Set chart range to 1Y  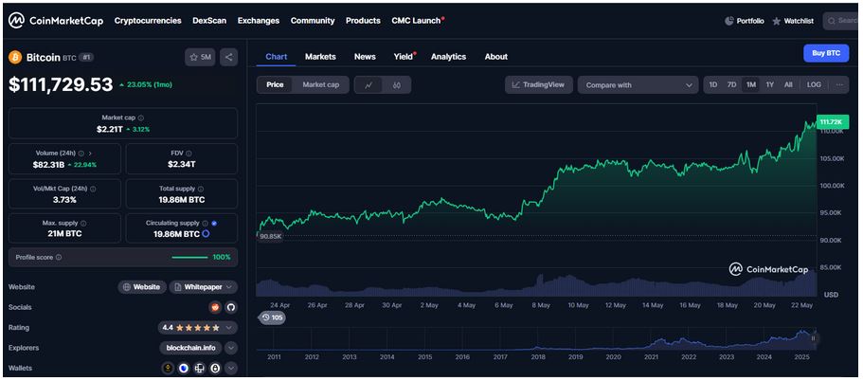770,84
